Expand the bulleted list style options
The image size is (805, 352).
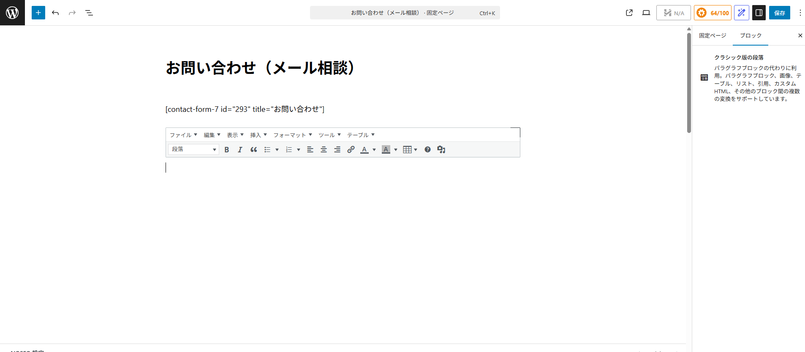pyautogui.click(x=277, y=150)
